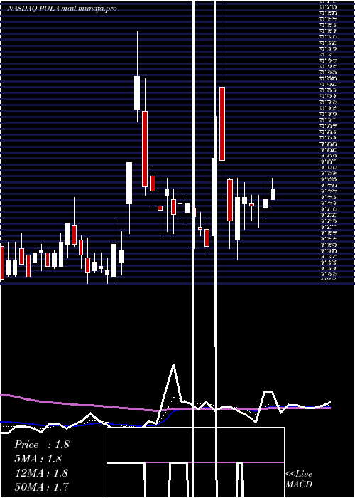Screen dimensions: 355x498
Task: Select the last white candlestick on the right
Action: pyautogui.click(x=272, y=194)
